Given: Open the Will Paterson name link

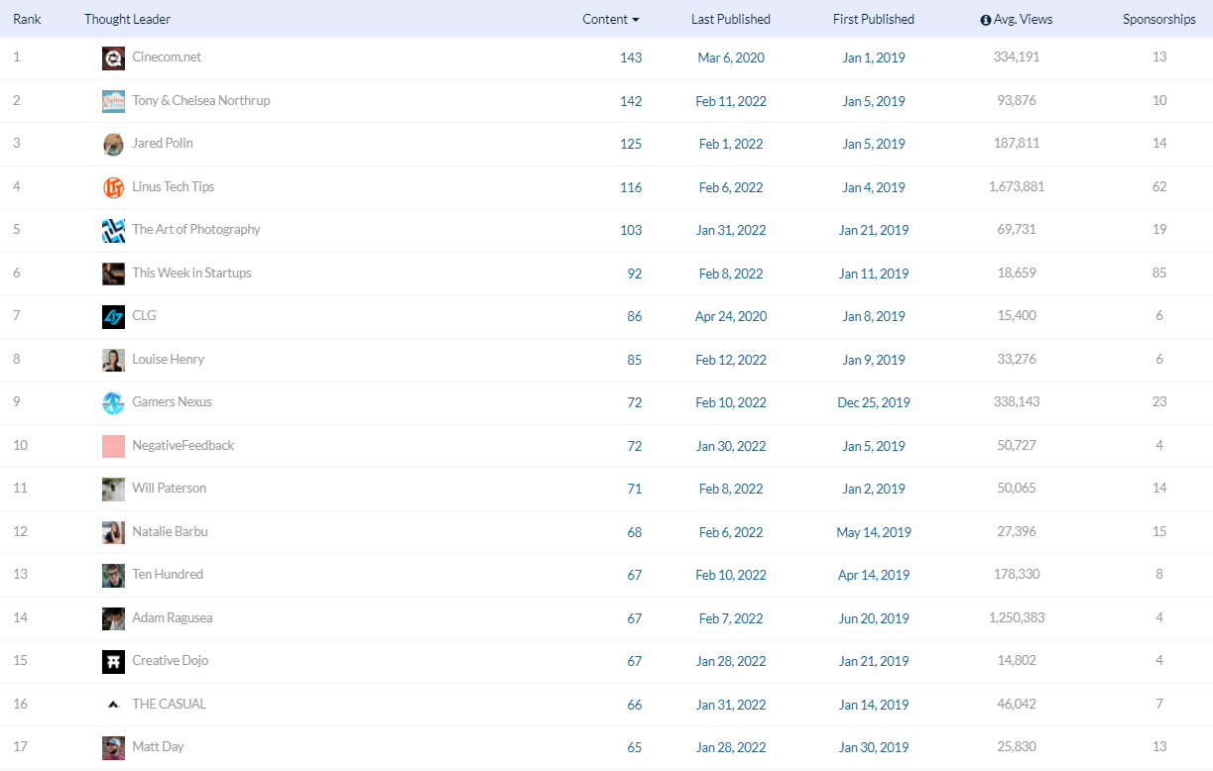Looking at the screenshot, I should coord(170,489).
